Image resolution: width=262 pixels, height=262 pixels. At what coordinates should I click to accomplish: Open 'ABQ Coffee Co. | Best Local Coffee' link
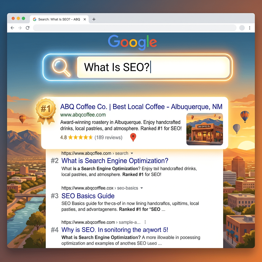[141, 106]
